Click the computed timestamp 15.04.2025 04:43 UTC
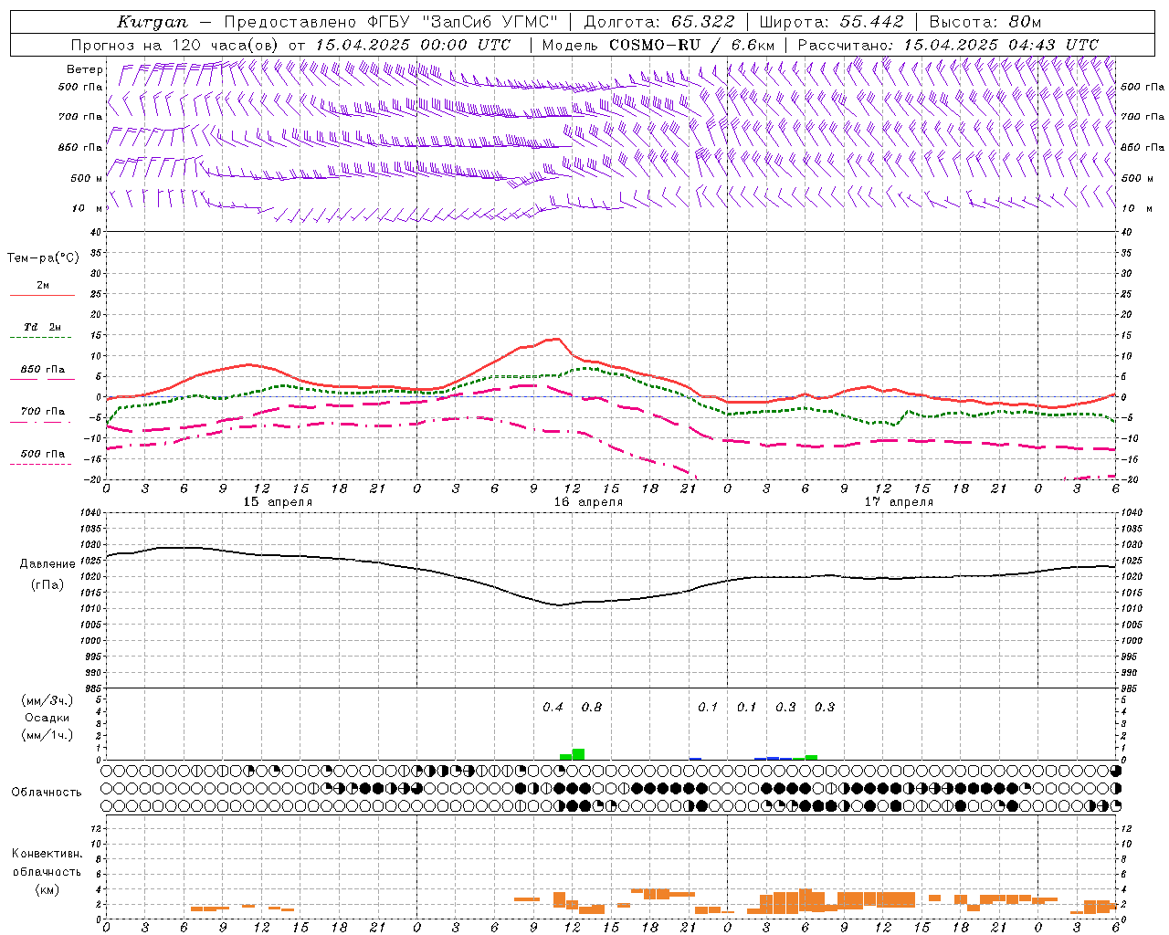Viewport: 1169px width, 935px height. [x=1001, y=45]
